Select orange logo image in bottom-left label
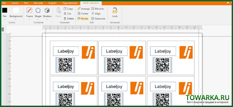Viewport: 233px width, 107px height. 88,88
